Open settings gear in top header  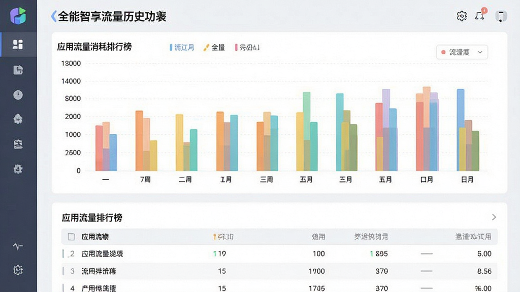tap(462, 16)
